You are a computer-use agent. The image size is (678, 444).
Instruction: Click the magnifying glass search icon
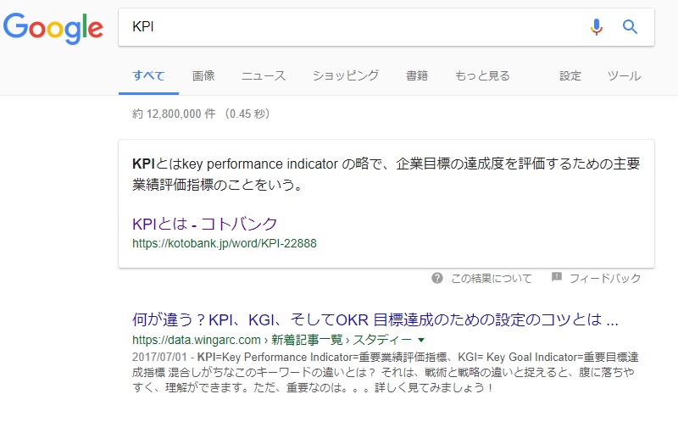(630, 27)
